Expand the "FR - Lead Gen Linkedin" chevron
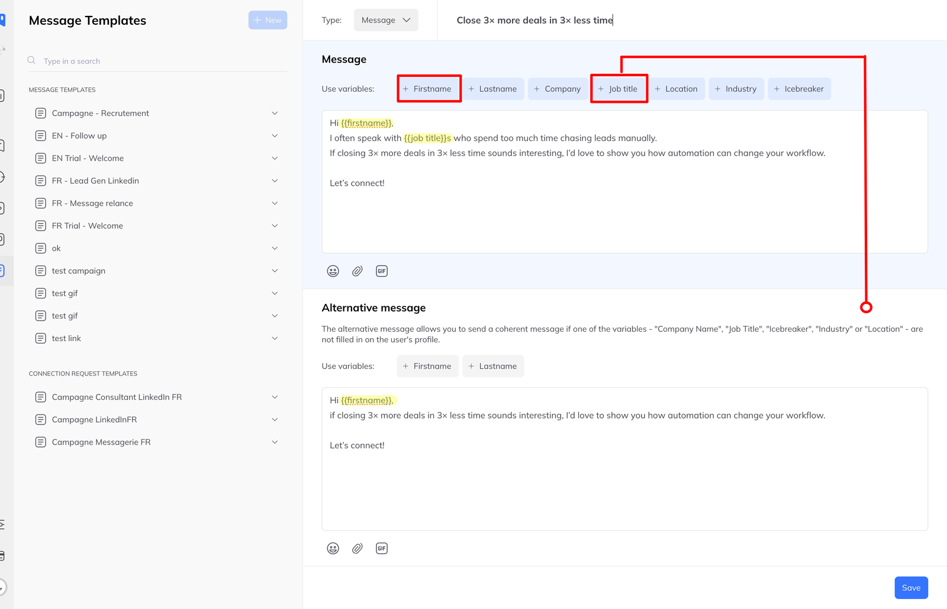Viewport: 947px width, 609px height. 275,180
